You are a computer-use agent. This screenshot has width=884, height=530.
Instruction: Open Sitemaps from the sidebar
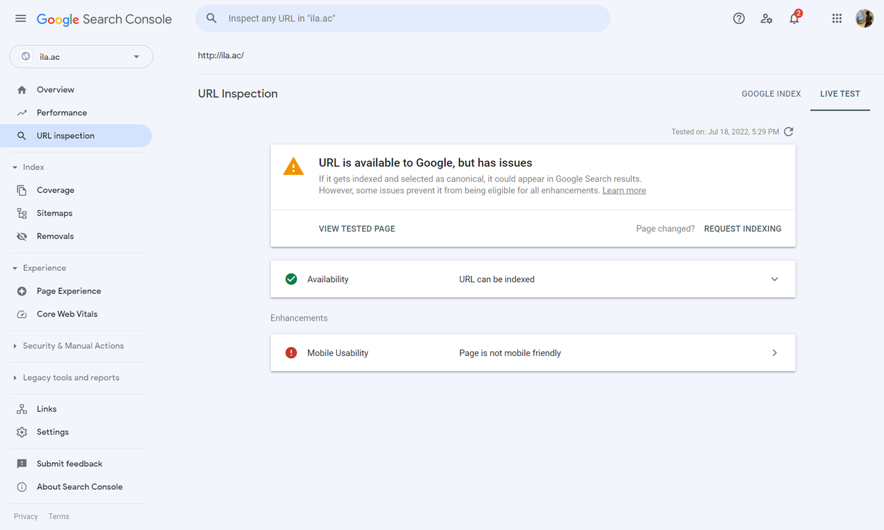(55, 214)
